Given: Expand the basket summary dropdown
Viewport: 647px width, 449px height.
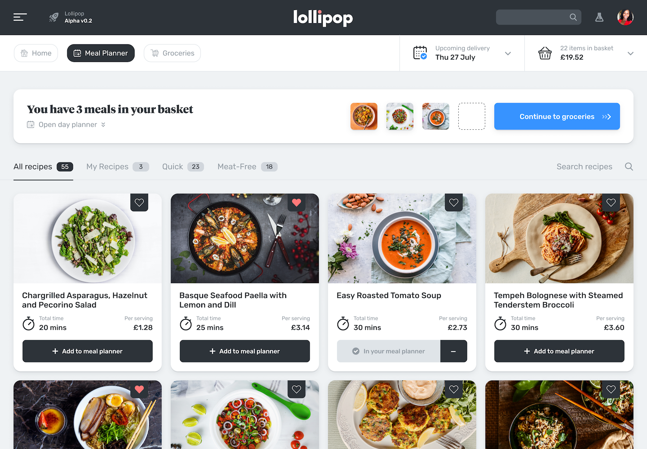Looking at the screenshot, I should [x=630, y=53].
